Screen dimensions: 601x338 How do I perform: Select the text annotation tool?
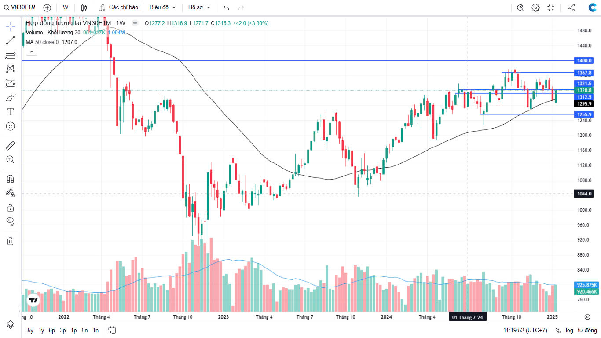click(11, 112)
